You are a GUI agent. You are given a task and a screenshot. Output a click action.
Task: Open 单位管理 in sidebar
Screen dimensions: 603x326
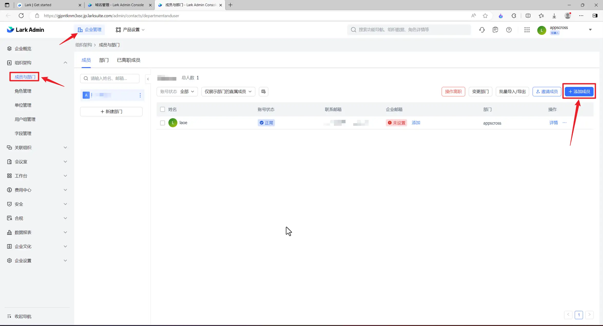[x=23, y=105]
